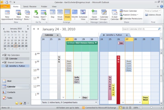Toggle the Jennifer L. Fulton checkbox
Image resolution: width=164 pixels, height=110 pixels.
tap(7, 66)
